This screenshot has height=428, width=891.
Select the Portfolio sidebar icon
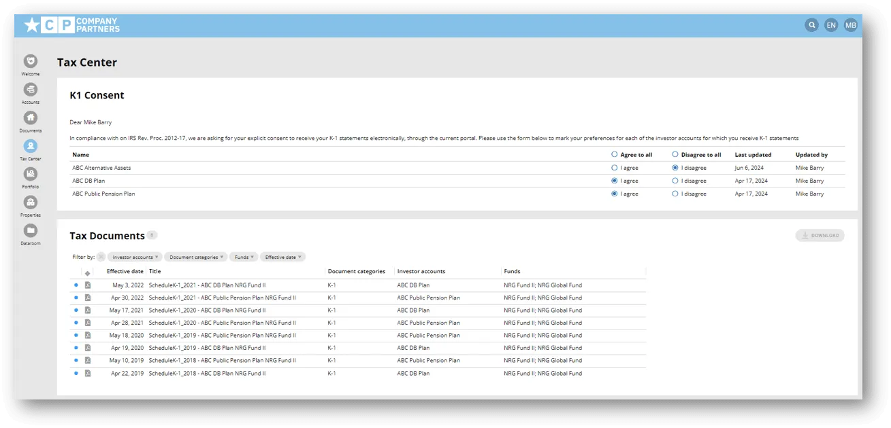pos(30,174)
